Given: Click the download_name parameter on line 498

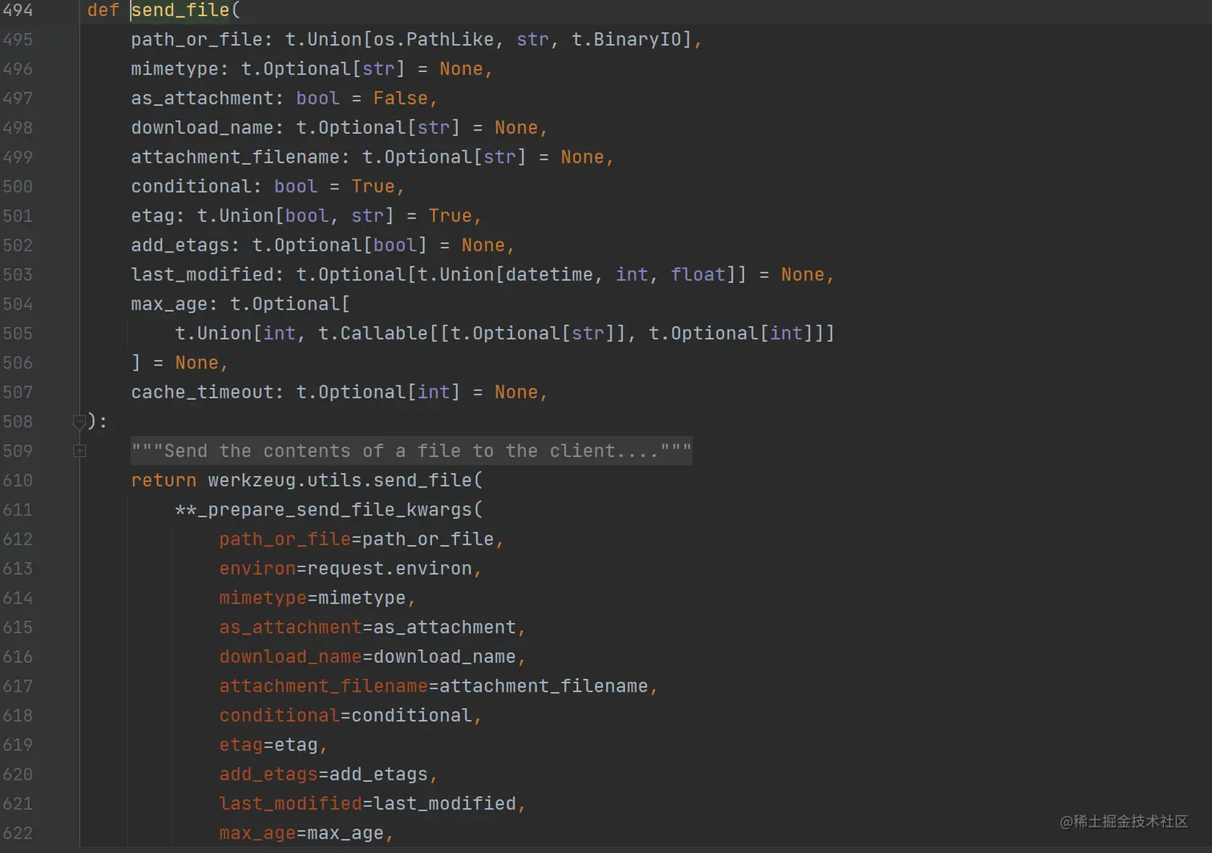Looking at the screenshot, I should point(203,127).
